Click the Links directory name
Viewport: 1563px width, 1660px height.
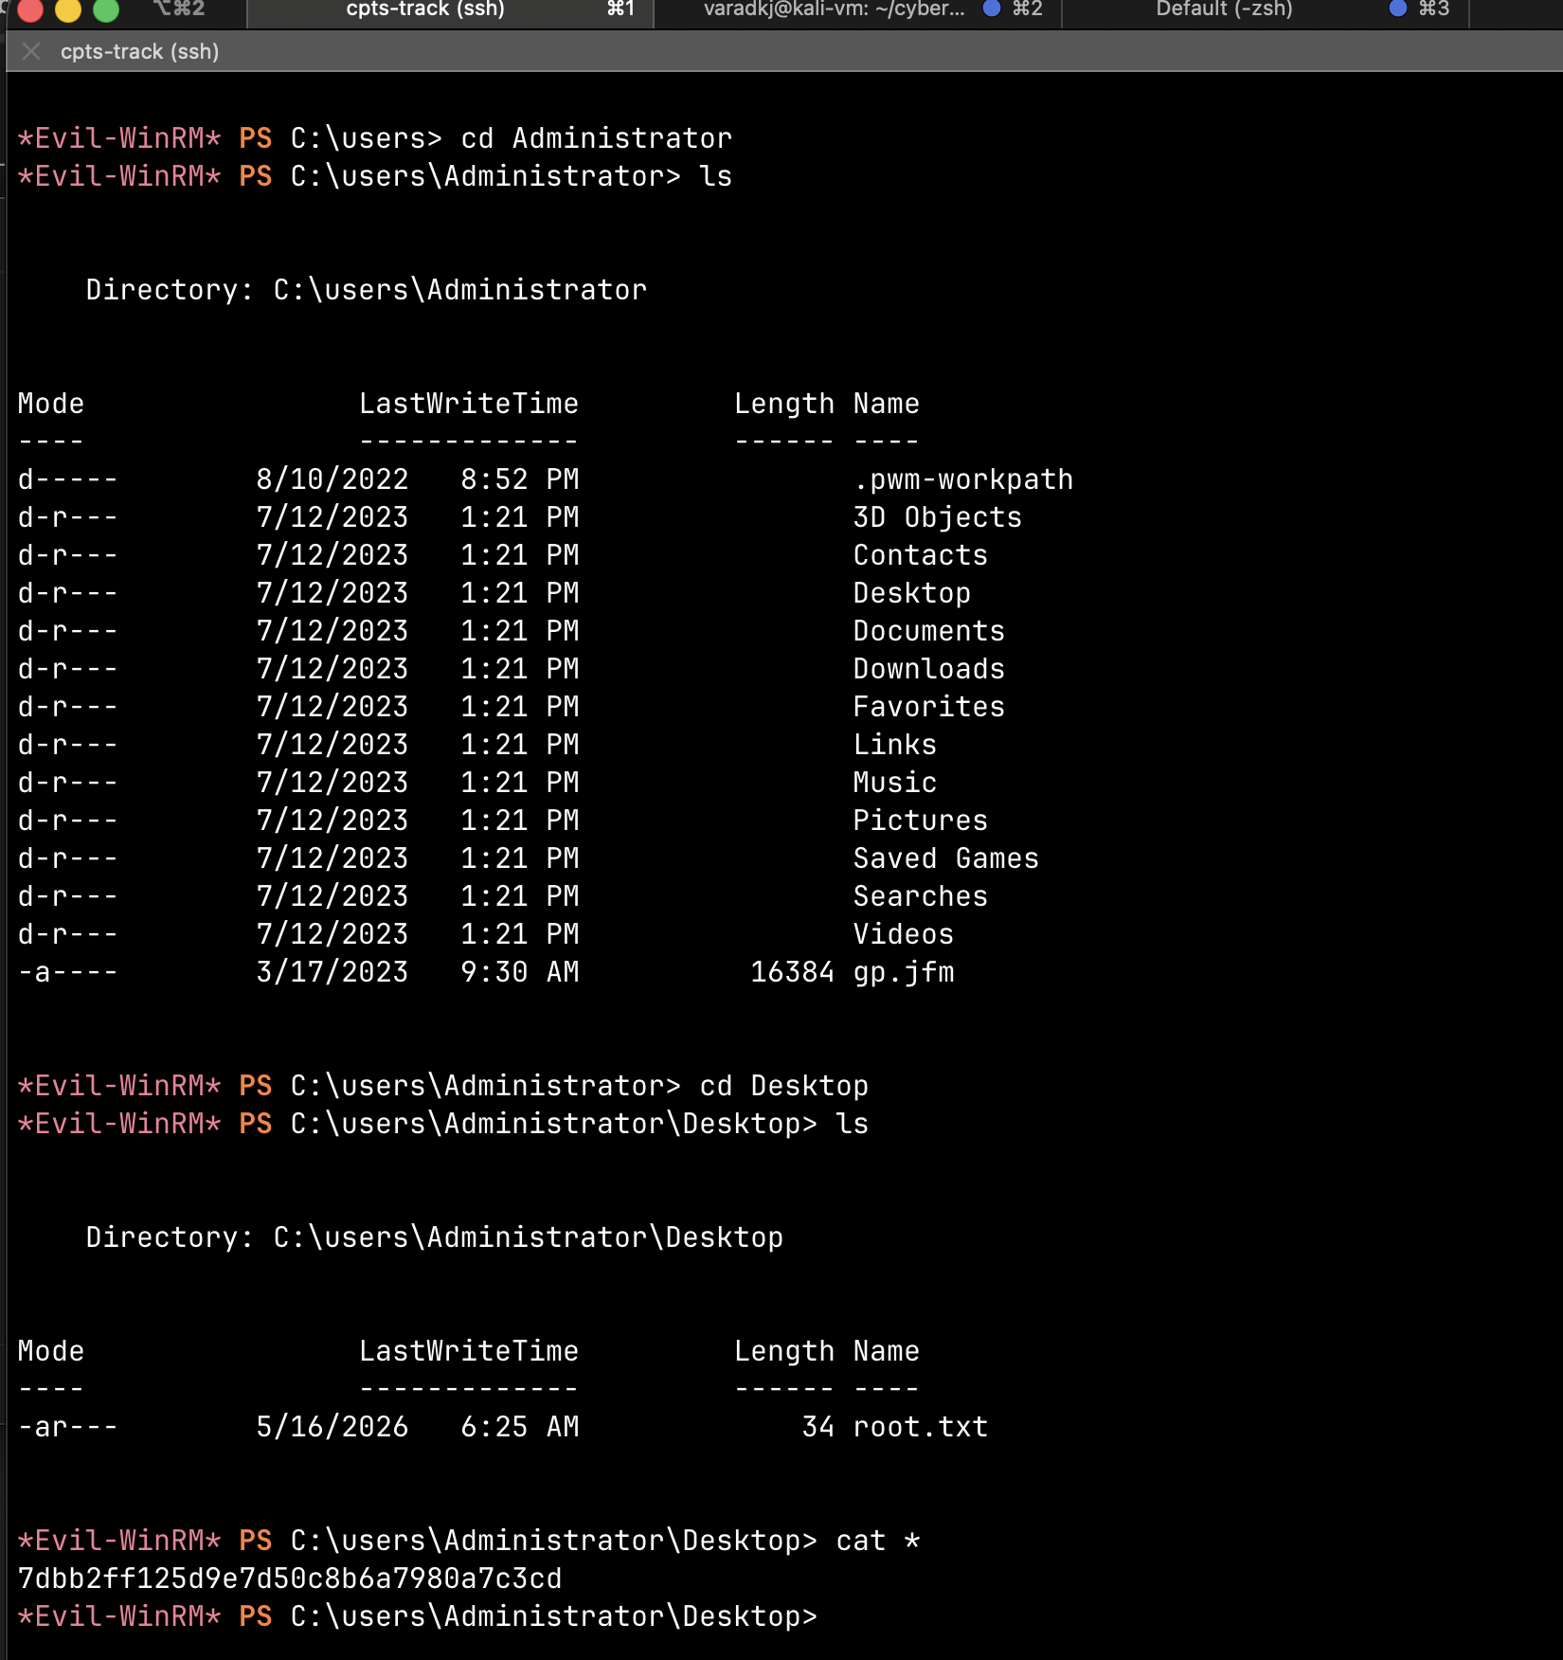[x=895, y=745]
